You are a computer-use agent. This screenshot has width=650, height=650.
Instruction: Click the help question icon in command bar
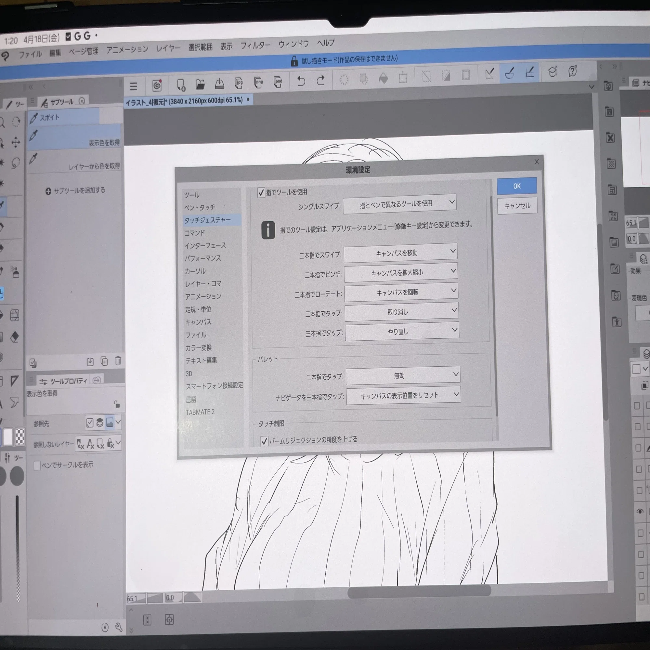coord(572,71)
